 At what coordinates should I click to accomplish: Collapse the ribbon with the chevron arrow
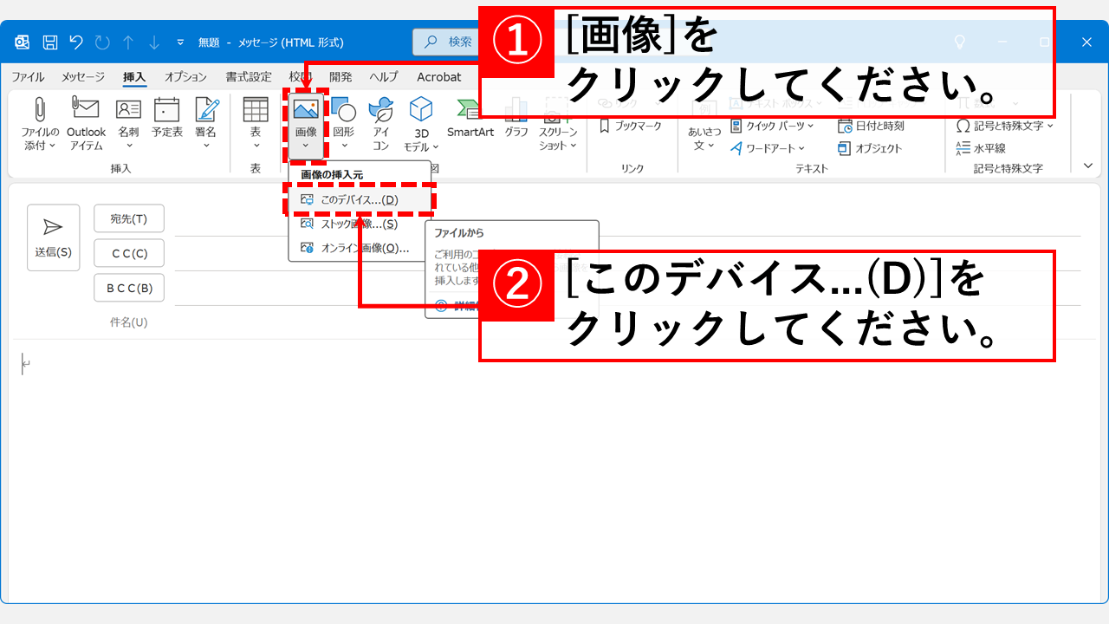[1088, 165]
